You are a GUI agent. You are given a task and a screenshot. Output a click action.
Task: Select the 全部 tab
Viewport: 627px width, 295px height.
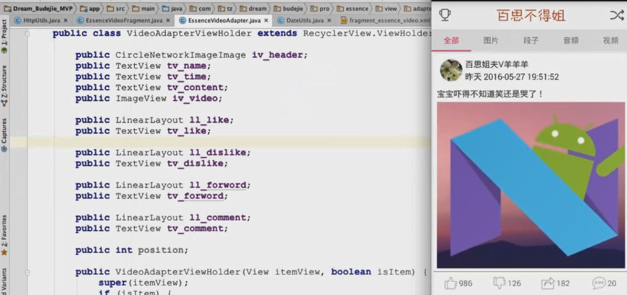point(451,41)
